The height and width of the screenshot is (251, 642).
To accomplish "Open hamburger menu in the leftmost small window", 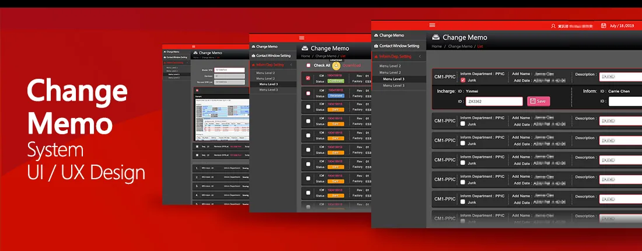I will pos(194,47).
